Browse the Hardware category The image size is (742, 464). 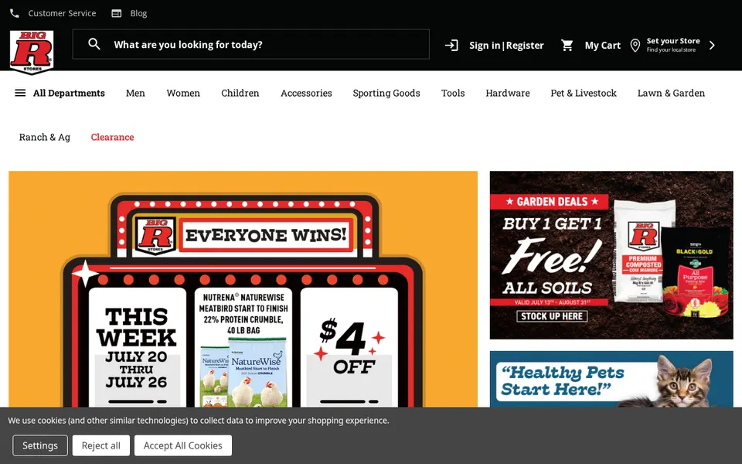click(x=507, y=93)
